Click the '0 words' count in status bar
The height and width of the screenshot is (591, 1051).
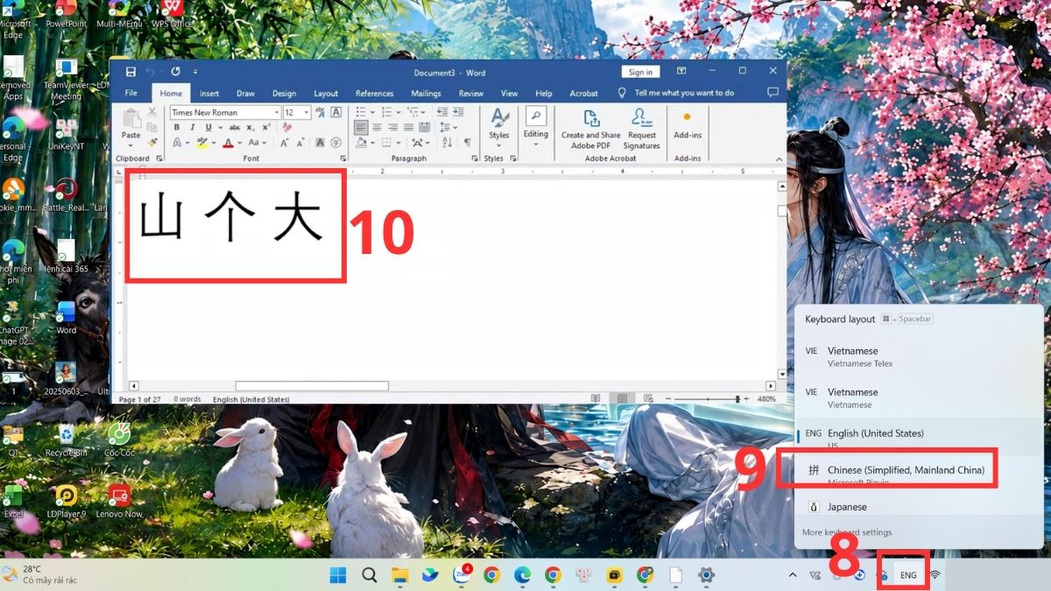click(x=187, y=399)
